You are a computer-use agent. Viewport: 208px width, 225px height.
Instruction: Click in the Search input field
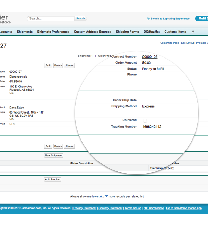click(x=51, y=18)
